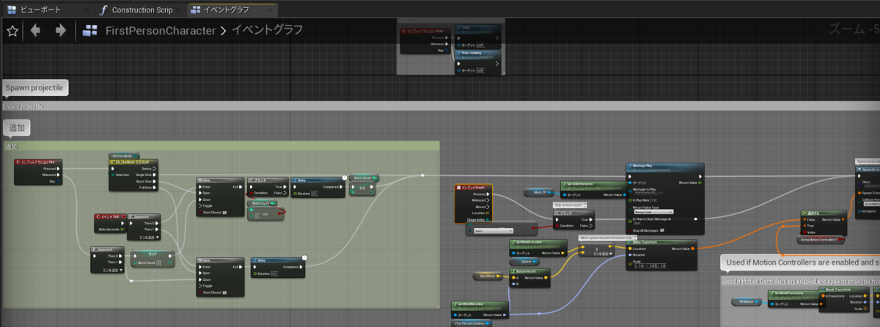Select the 選択する select node header
This screenshot has width=880, height=327.
click(824, 213)
